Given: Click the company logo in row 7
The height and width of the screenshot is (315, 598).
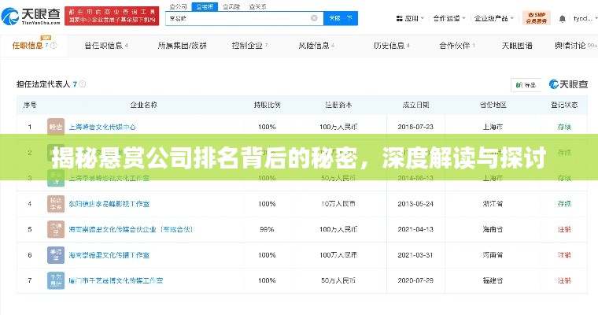Looking at the screenshot, I should [x=56, y=280].
